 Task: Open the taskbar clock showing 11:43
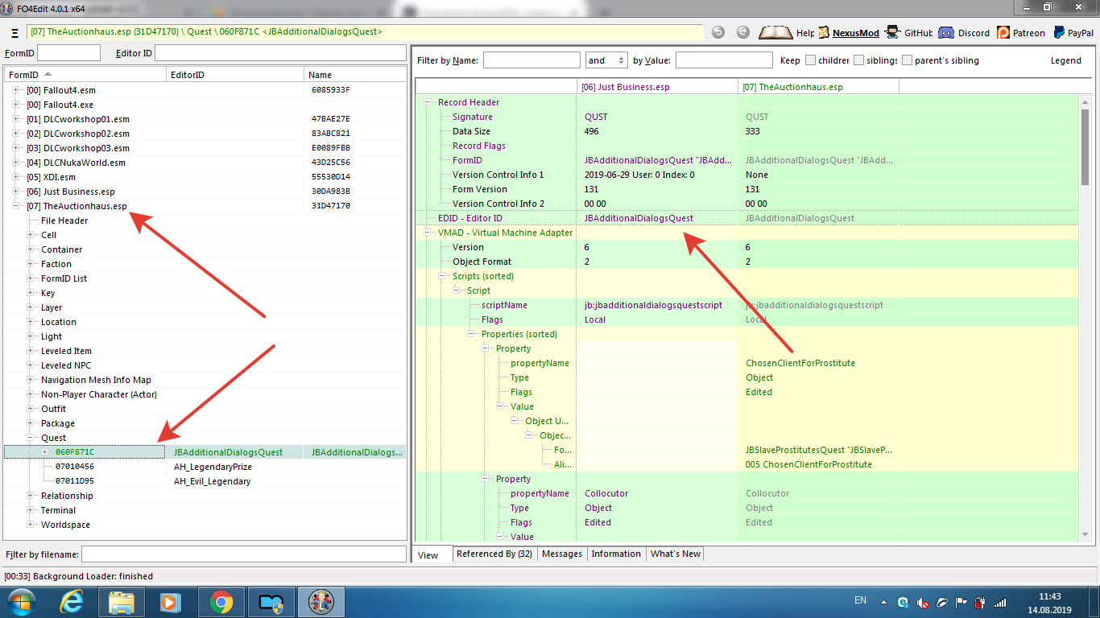(x=1050, y=603)
